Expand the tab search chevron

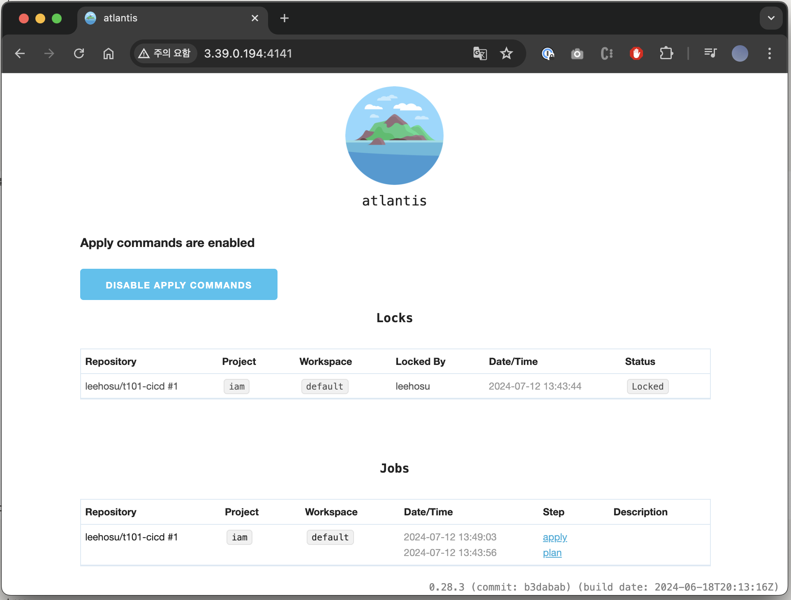(x=771, y=18)
